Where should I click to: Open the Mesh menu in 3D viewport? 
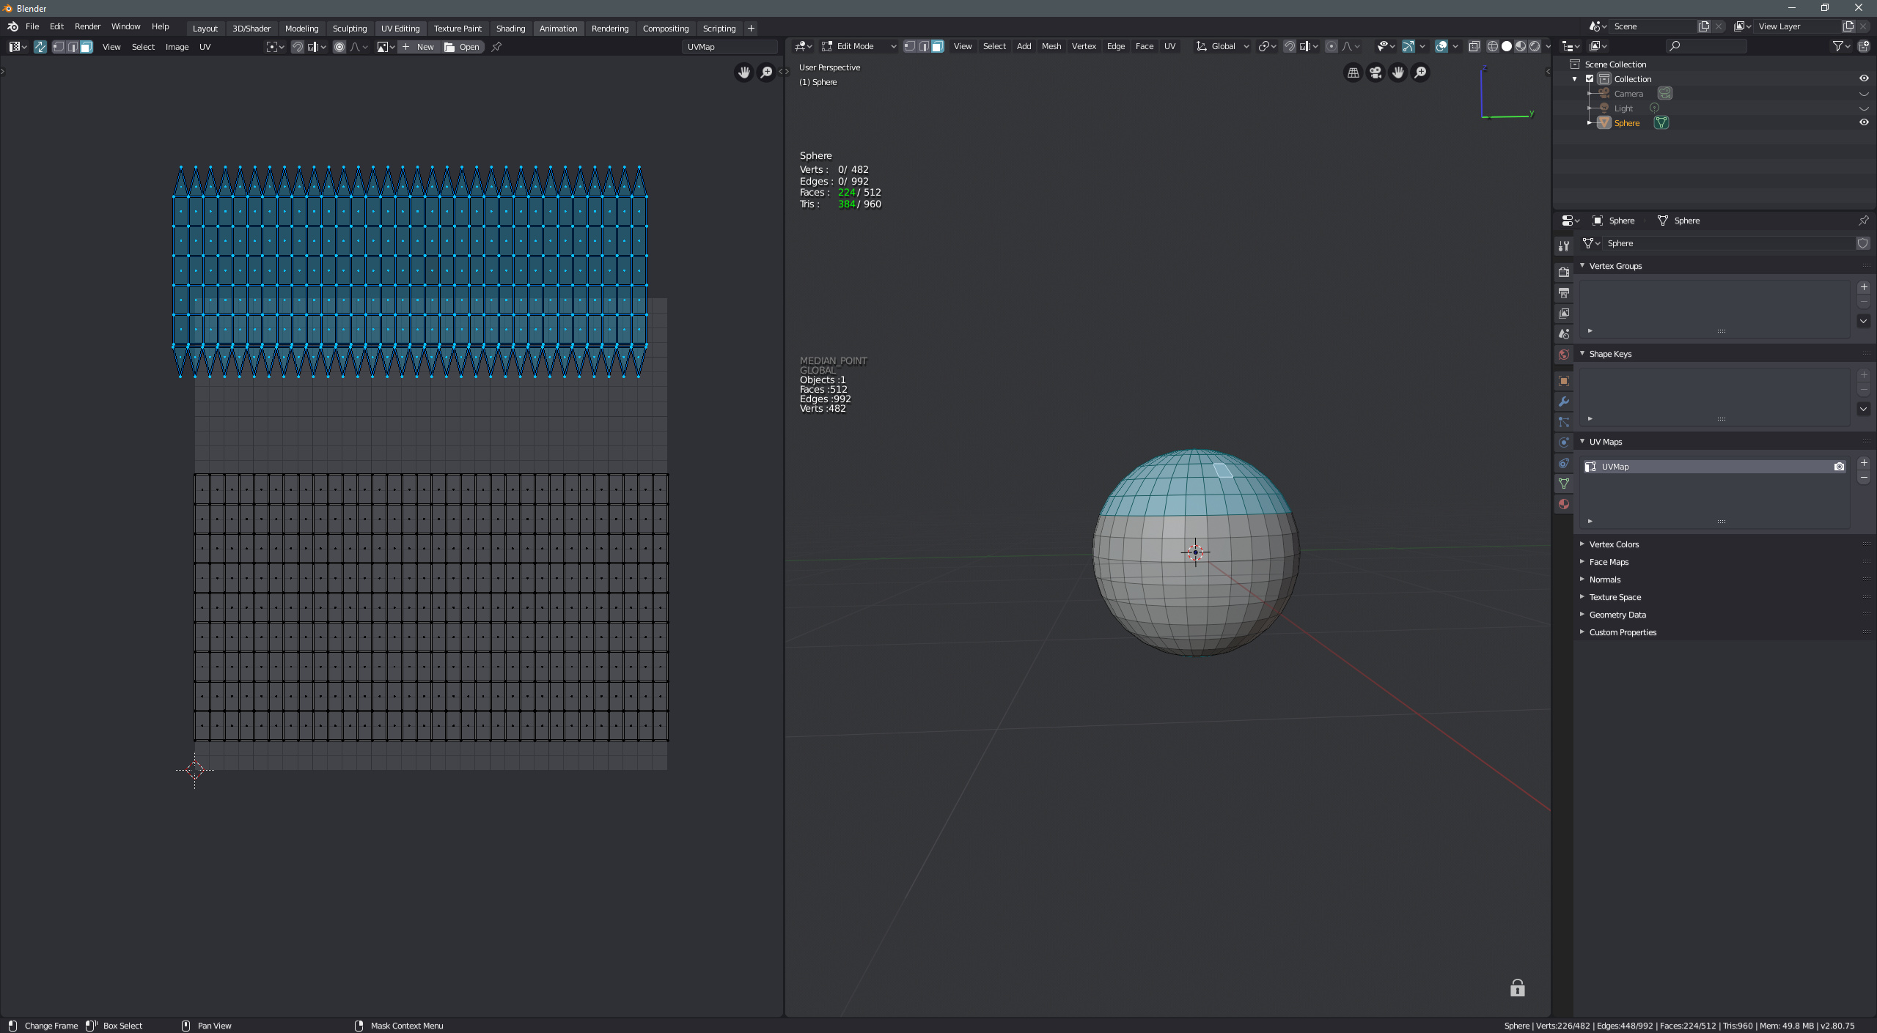[1051, 46]
